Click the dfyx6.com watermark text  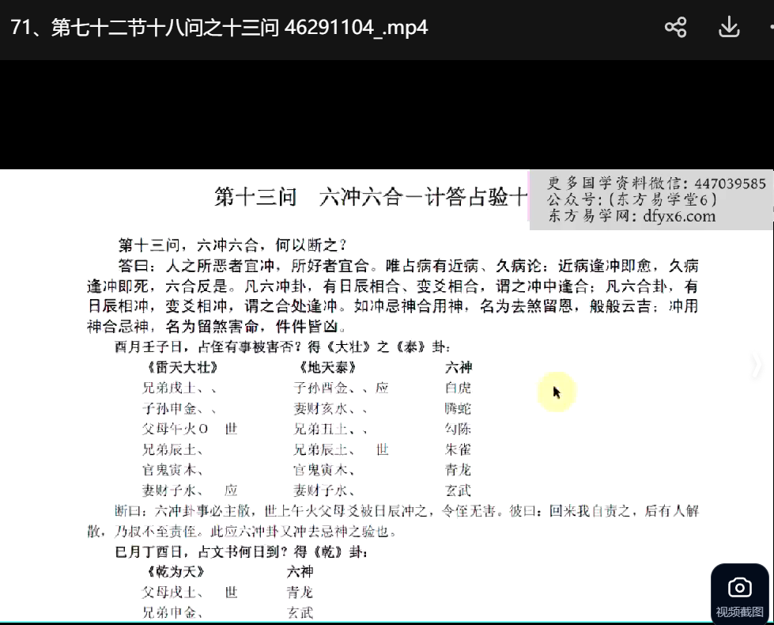pos(631,216)
